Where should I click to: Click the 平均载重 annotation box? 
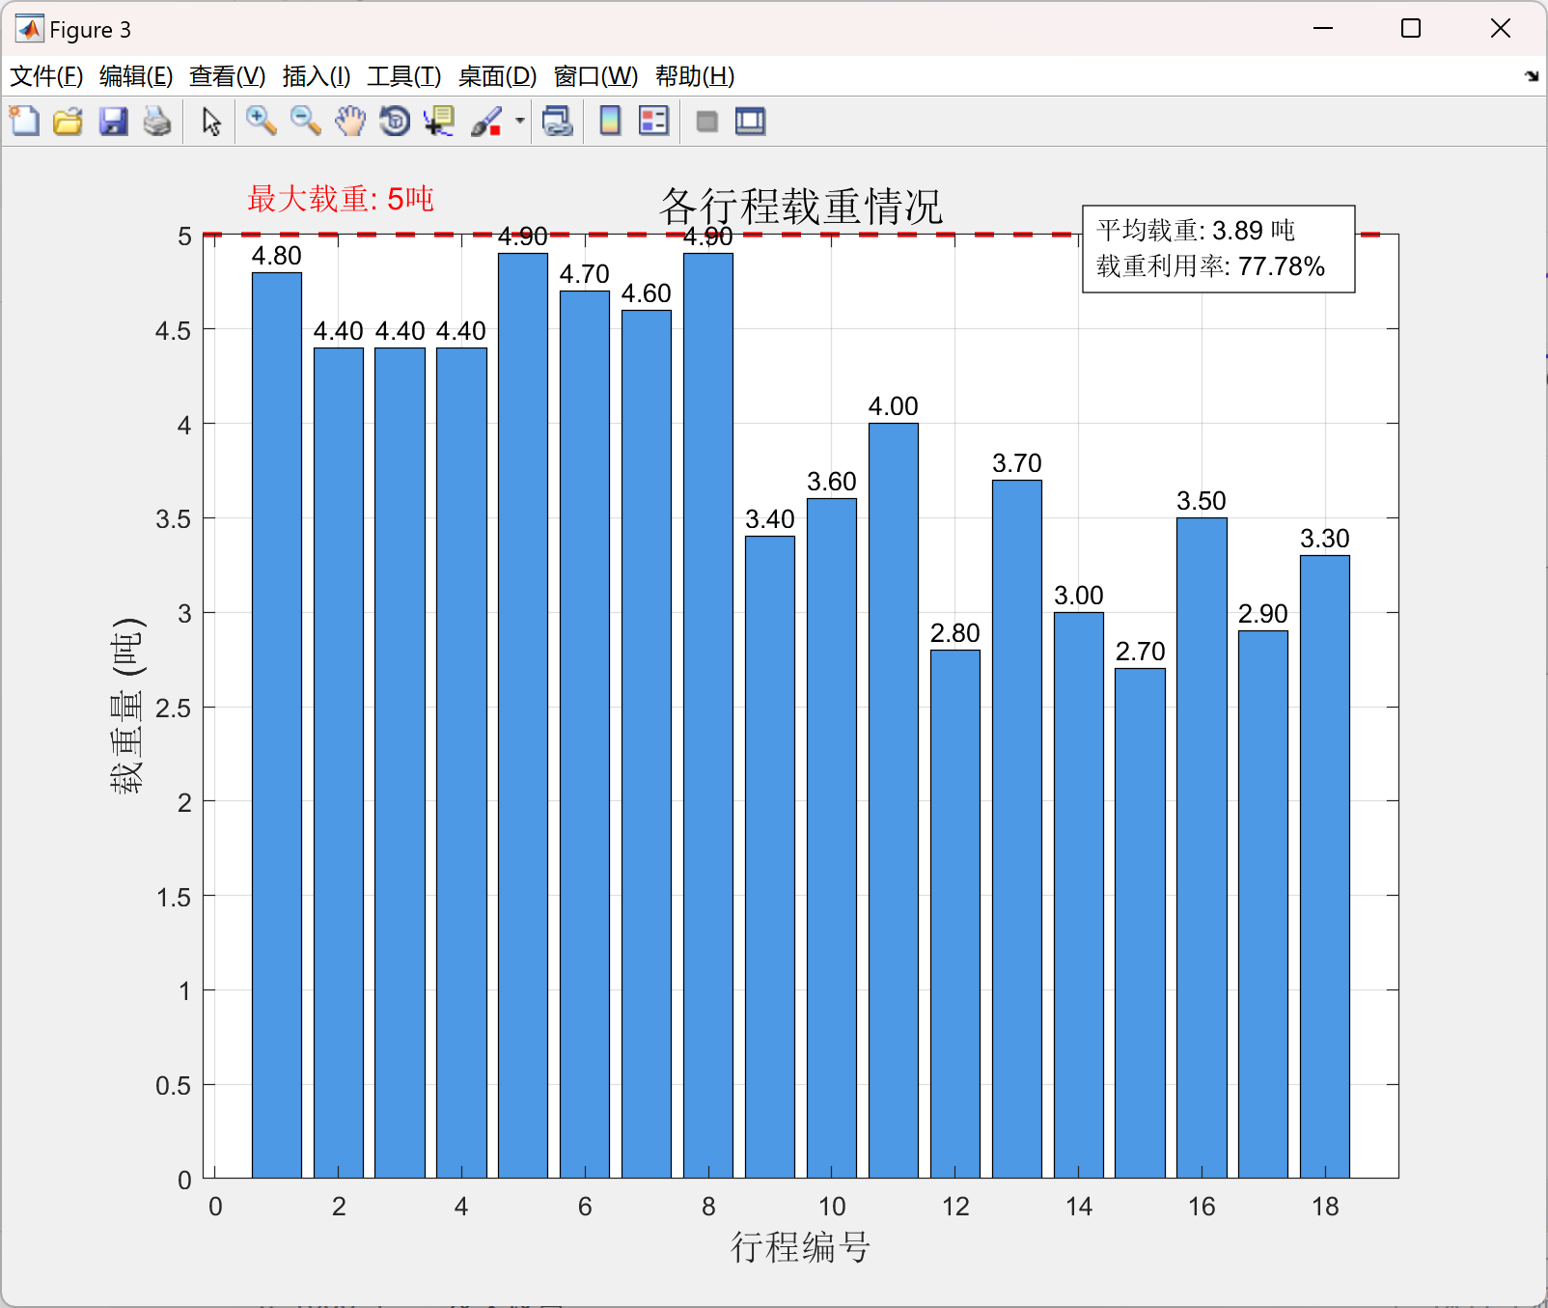(x=1219, y=249)
